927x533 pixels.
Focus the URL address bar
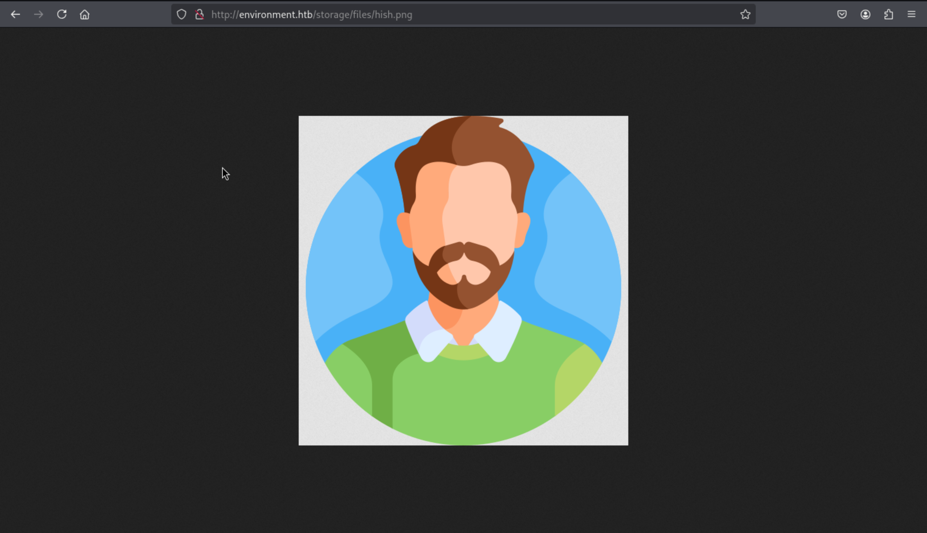click(549, 14)
